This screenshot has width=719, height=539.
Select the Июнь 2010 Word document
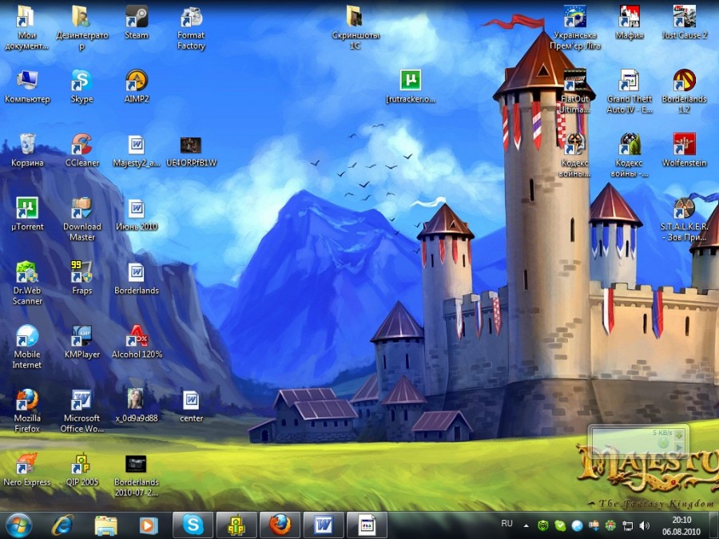pos(137,214)
